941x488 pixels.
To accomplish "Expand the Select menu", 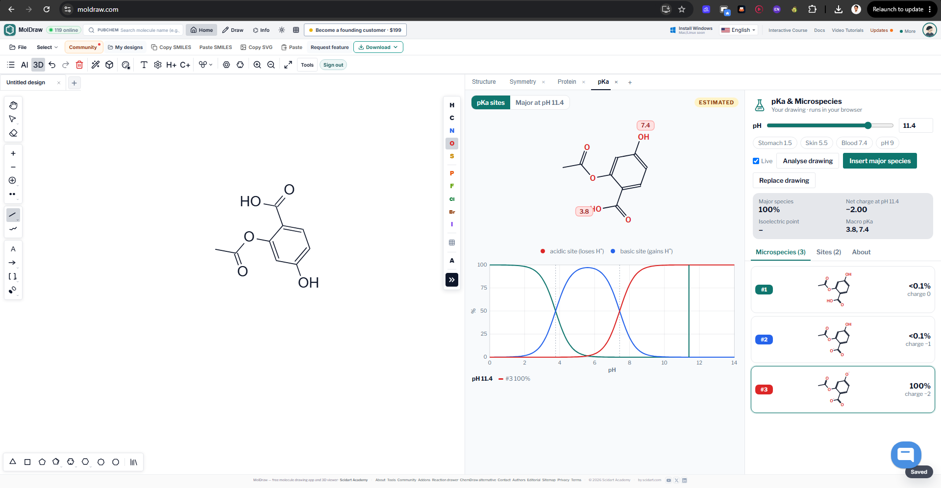I will click(47, 47).
